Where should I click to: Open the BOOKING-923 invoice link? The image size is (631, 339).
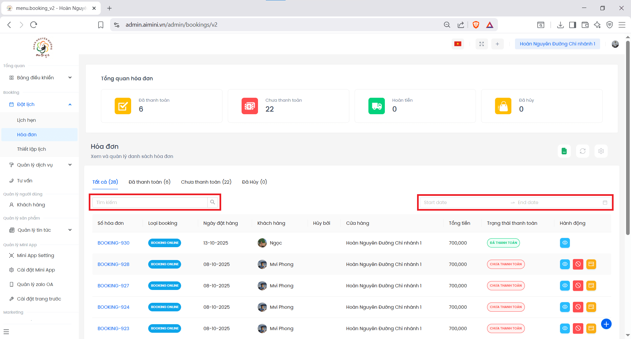[113, 328]
